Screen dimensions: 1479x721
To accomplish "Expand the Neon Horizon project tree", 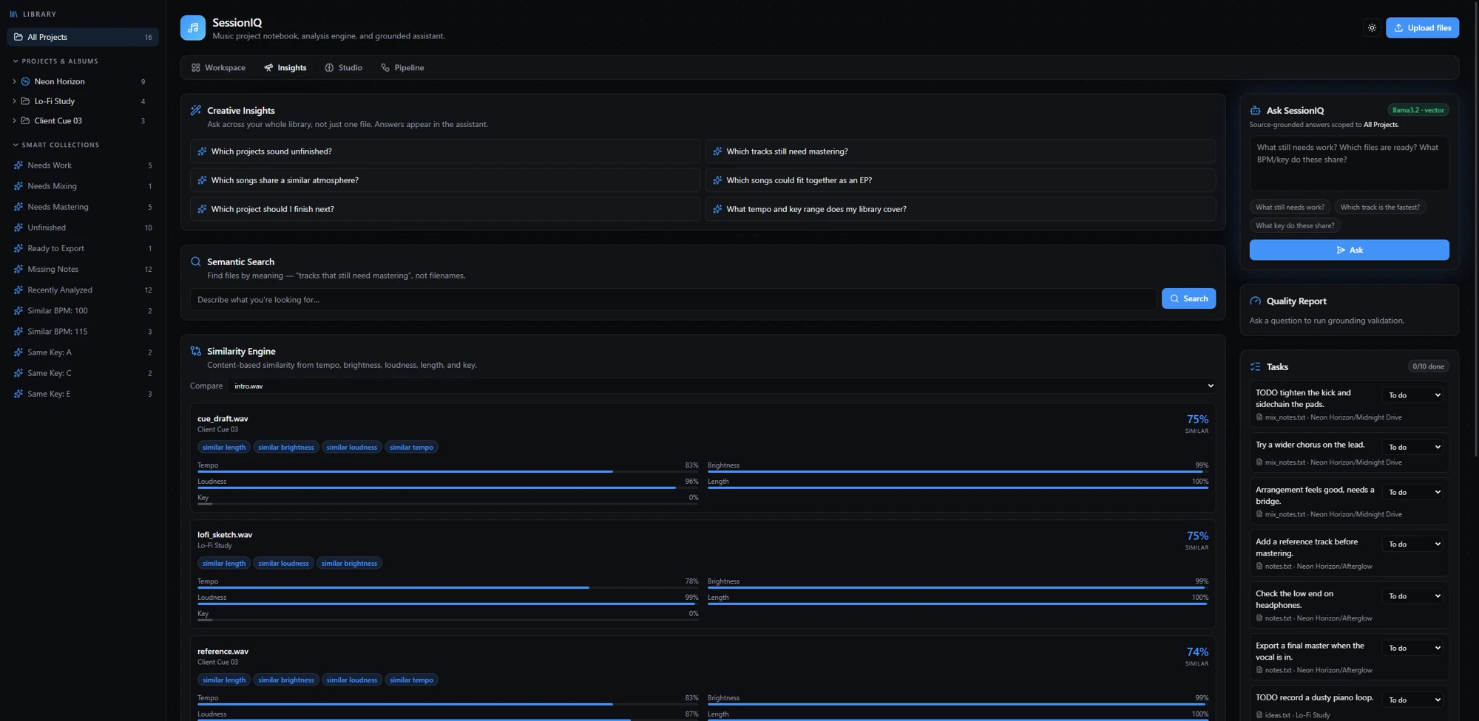I will [14, 81].
